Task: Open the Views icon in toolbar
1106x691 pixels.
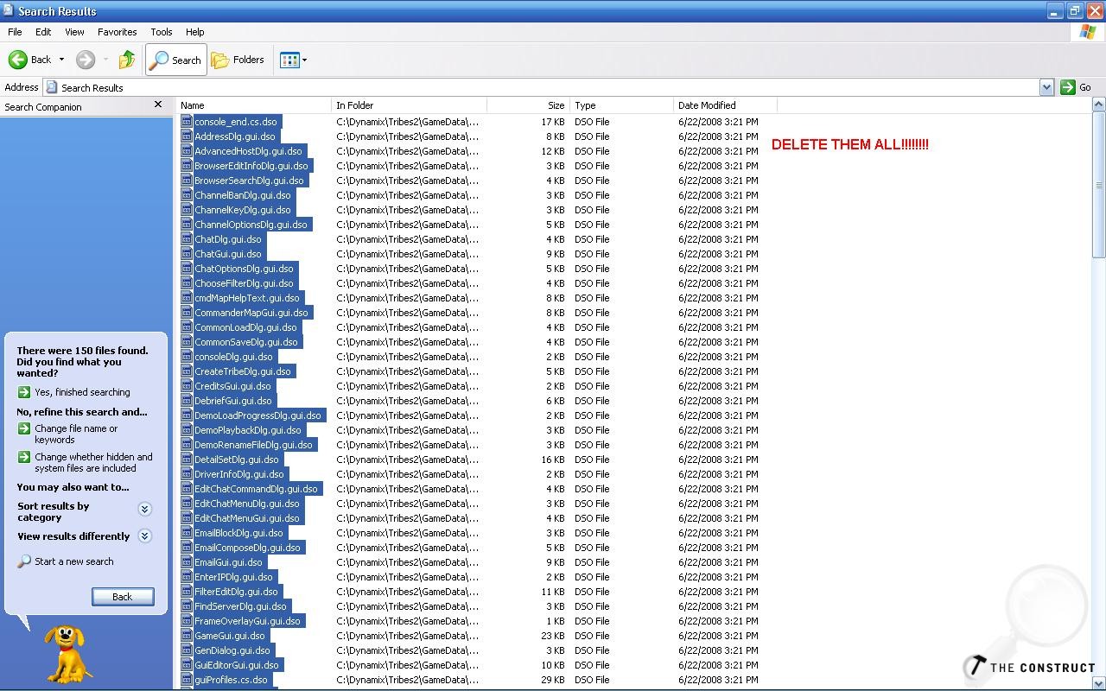Action: (x=289, y=60)
